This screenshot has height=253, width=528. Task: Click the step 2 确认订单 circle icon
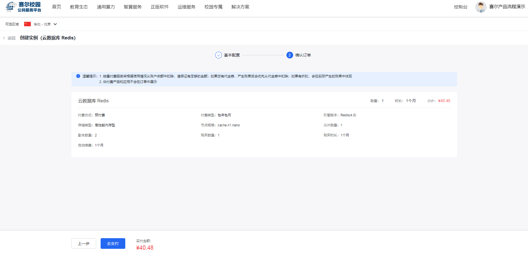tap(290, 55)
